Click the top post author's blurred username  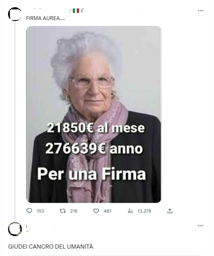click(48, 11)
